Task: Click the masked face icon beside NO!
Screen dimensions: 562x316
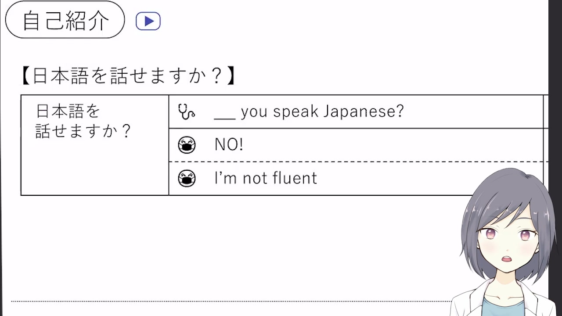Action: [187, 145]
